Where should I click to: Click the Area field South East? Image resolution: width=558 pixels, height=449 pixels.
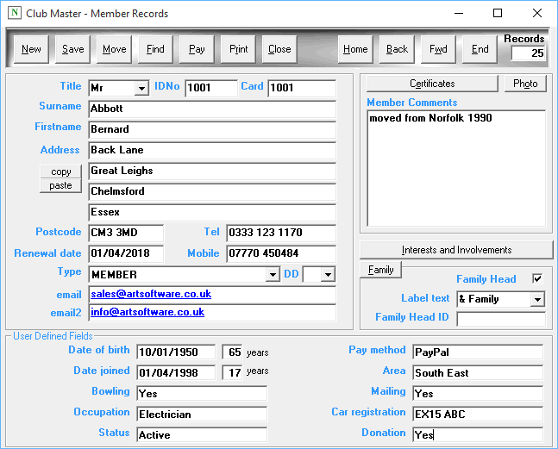478,372
